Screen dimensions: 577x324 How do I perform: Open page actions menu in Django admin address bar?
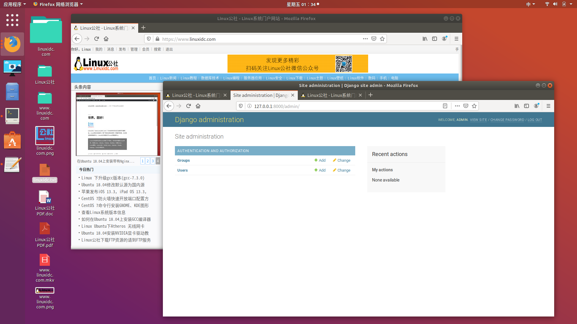tap(457, 106)
